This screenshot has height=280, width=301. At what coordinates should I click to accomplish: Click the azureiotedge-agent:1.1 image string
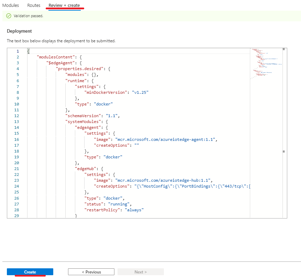coord(165,139)
